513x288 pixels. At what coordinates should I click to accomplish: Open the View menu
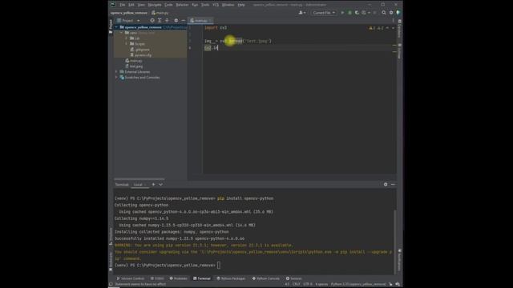(141, 5)
